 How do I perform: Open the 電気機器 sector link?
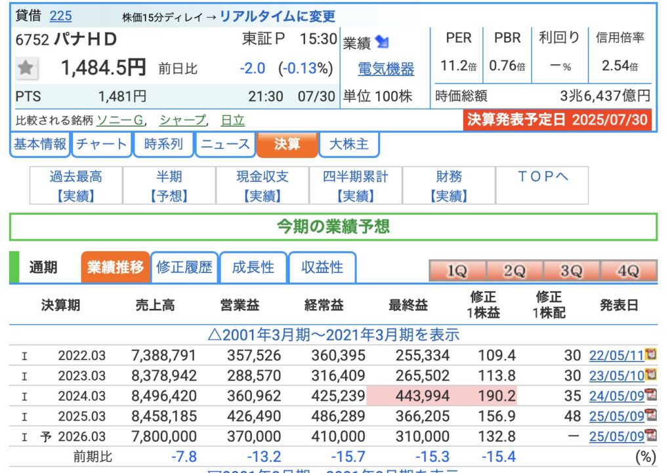coord(386,68)
